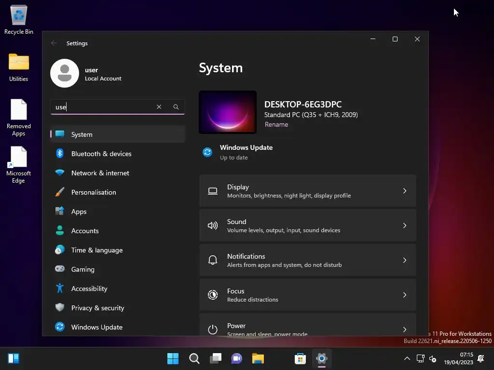Open the Windows Start menu

click(173, 358)
